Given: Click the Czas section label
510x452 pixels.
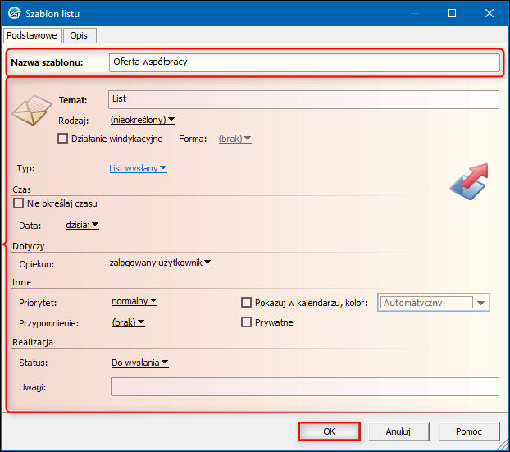Looking at the screenshot, I should [x=21, y=189].
